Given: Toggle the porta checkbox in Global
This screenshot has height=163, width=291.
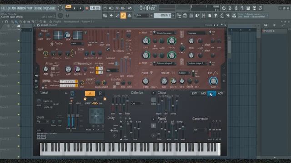Looking at the screenshot, I should point(51,107).
